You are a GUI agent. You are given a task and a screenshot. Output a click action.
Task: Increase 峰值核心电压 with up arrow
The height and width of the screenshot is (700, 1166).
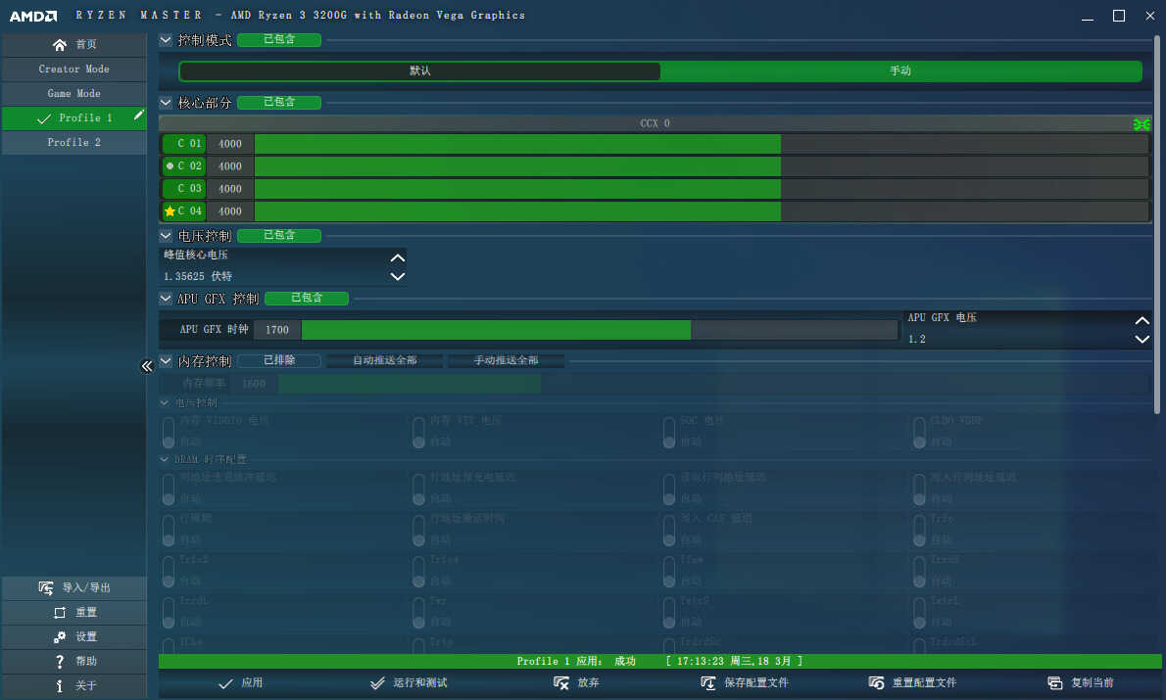(398, 257)
